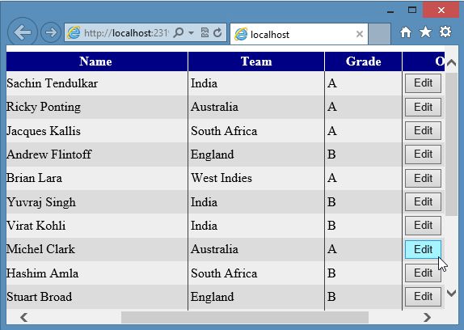Screen dimensions: 464x330
Task: Click the browser Forward arrow button
Action: click(51, 32)
